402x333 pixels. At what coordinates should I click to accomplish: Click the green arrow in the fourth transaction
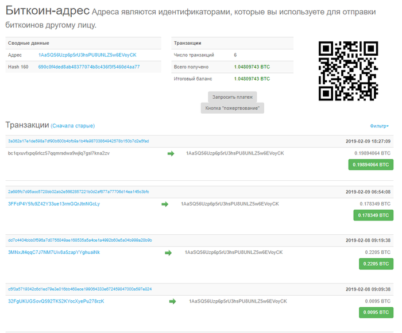click(172, 301)
